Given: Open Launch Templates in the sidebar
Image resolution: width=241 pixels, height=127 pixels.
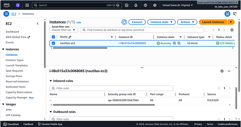Looking at the screenshot, I should (x=17, y=66).
